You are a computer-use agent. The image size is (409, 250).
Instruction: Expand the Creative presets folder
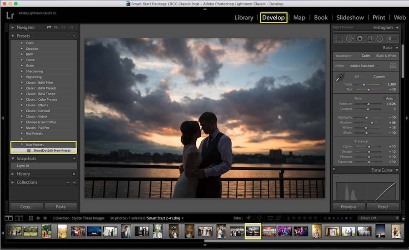pyautogui.click(x=22, y=48)
